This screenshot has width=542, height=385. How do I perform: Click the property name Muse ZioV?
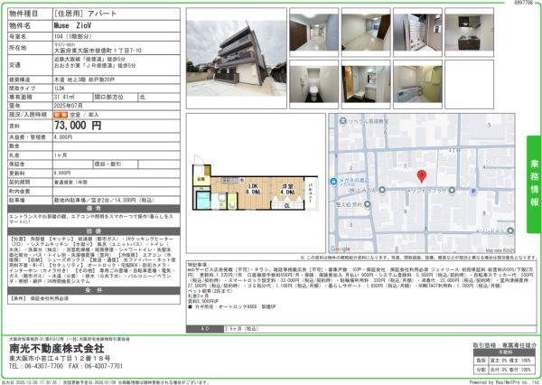72,26
